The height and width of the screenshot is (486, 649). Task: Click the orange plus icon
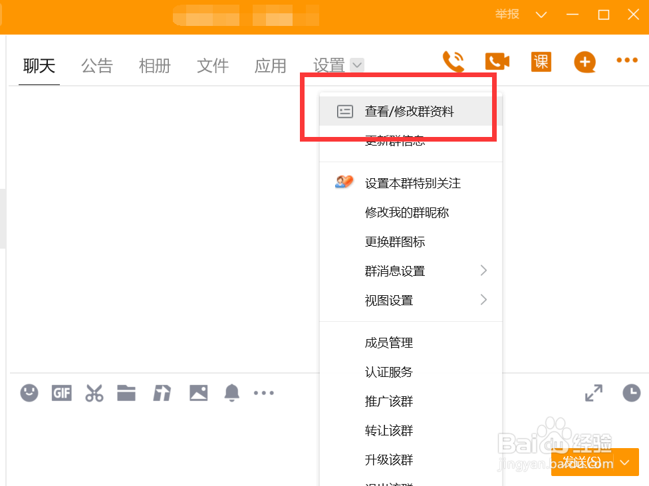[584, 61]
